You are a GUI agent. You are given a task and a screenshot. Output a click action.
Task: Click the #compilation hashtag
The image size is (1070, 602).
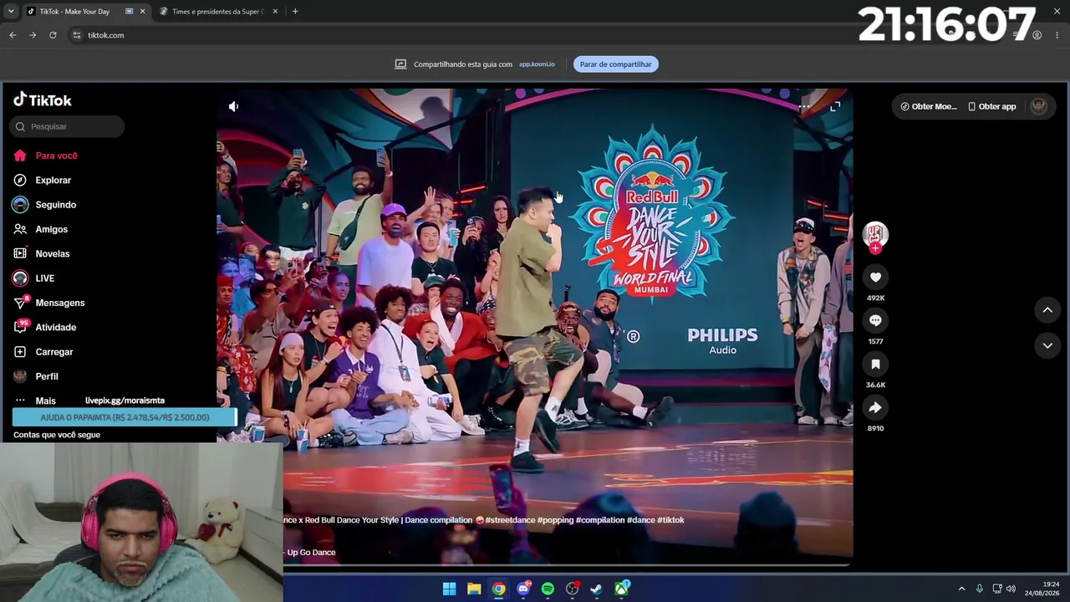600,520
